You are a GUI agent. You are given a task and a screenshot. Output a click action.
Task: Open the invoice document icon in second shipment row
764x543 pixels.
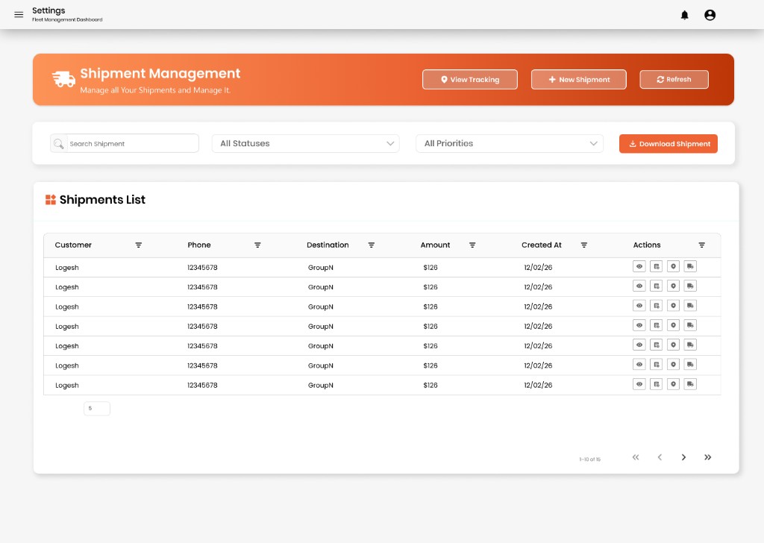click(x=657, y=286)
